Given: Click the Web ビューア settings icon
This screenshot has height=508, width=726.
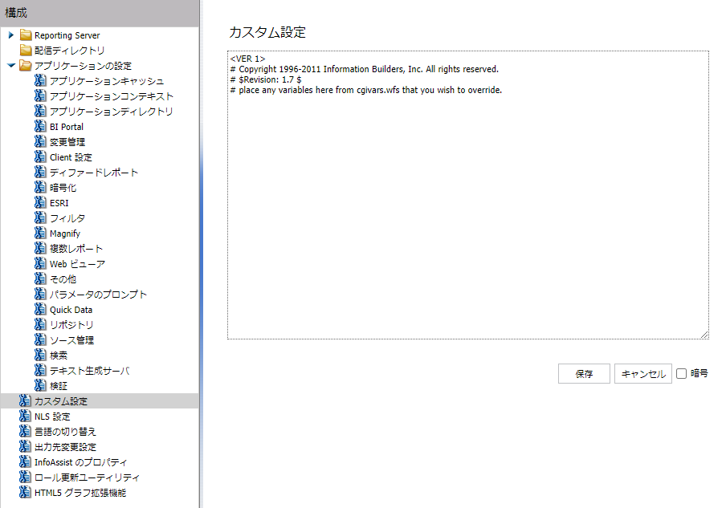Looking at the screenshot, I should click(x=40, y=264).
